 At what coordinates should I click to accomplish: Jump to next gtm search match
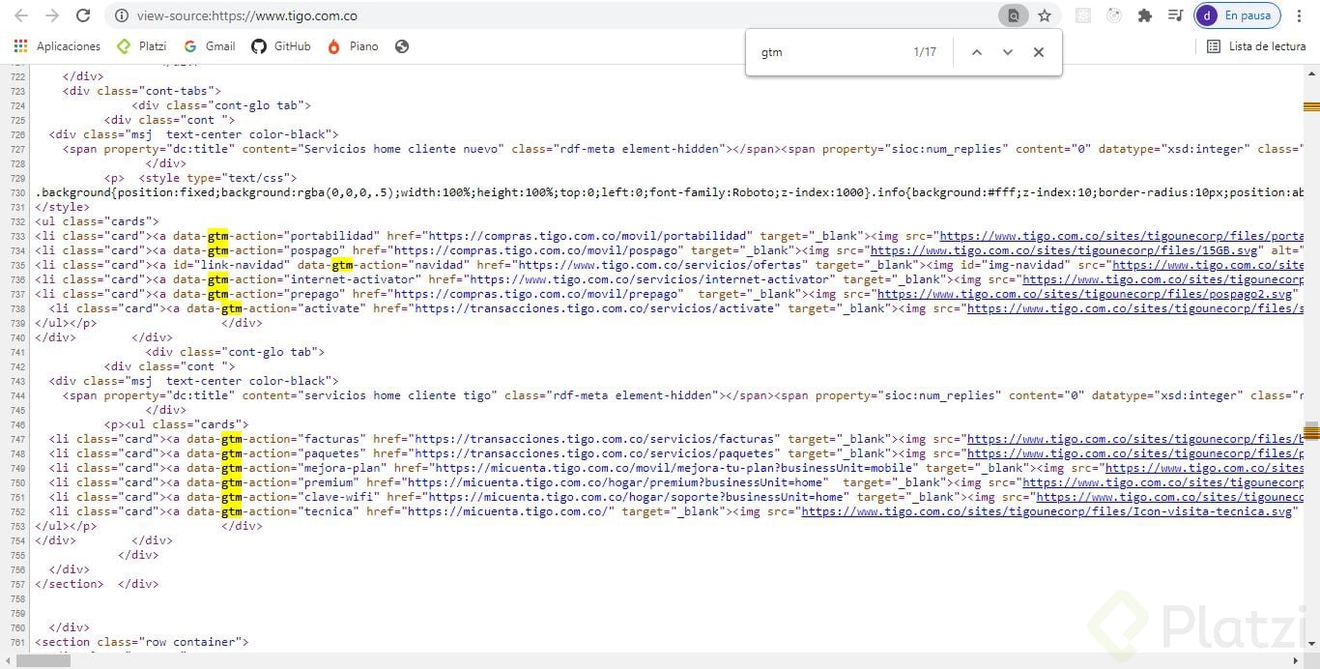1008,52
